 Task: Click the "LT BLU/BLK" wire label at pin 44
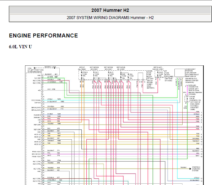(x=51, y=180)
